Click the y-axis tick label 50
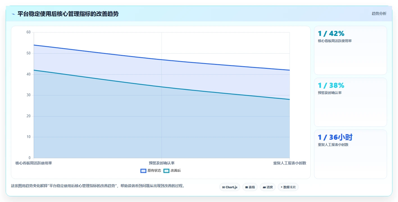The image size is (398, 202). coord(29,53)
